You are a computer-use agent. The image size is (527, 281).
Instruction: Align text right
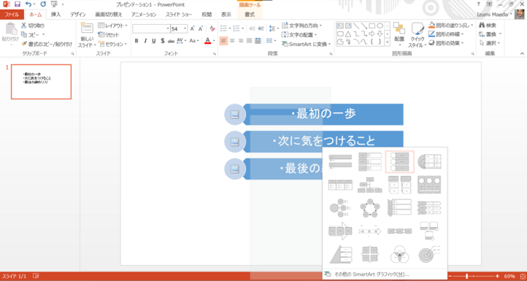point(241,41)
